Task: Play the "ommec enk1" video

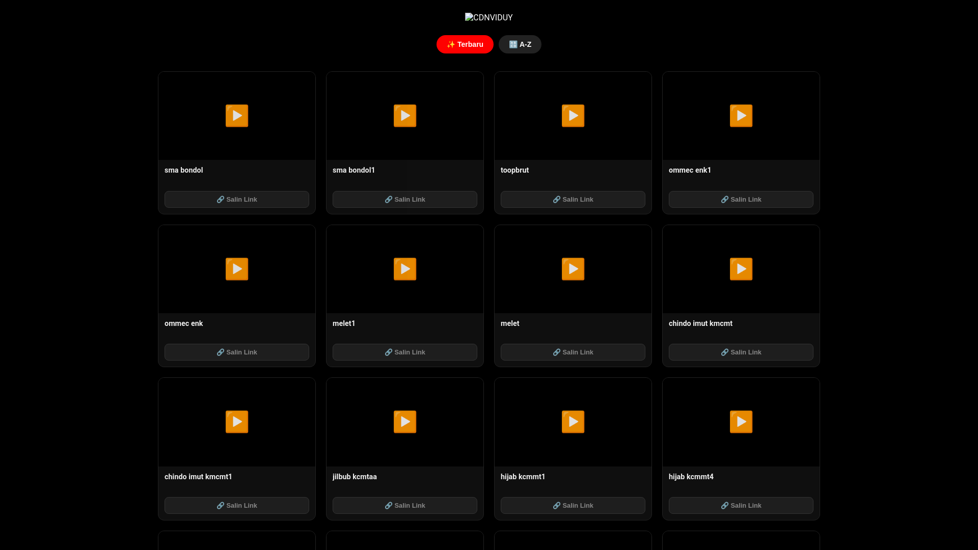Action: click(x=741, y=116)
